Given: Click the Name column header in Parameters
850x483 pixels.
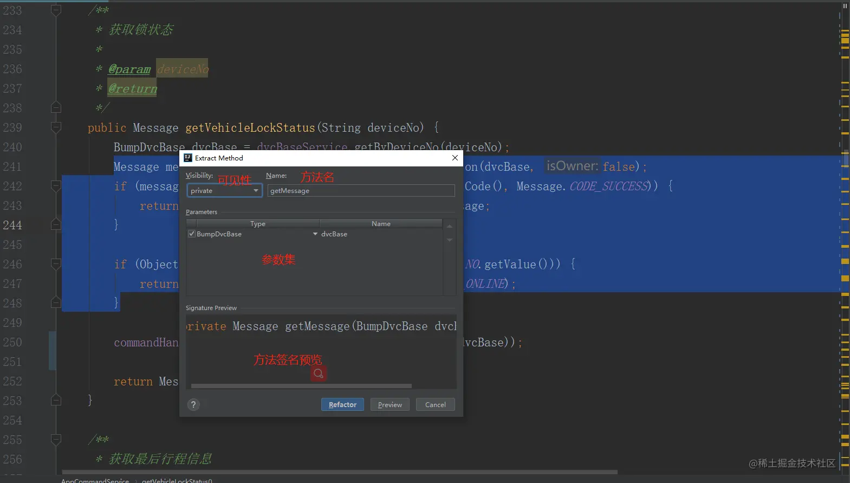Looking at the screenshot, I should pos(381,223).
